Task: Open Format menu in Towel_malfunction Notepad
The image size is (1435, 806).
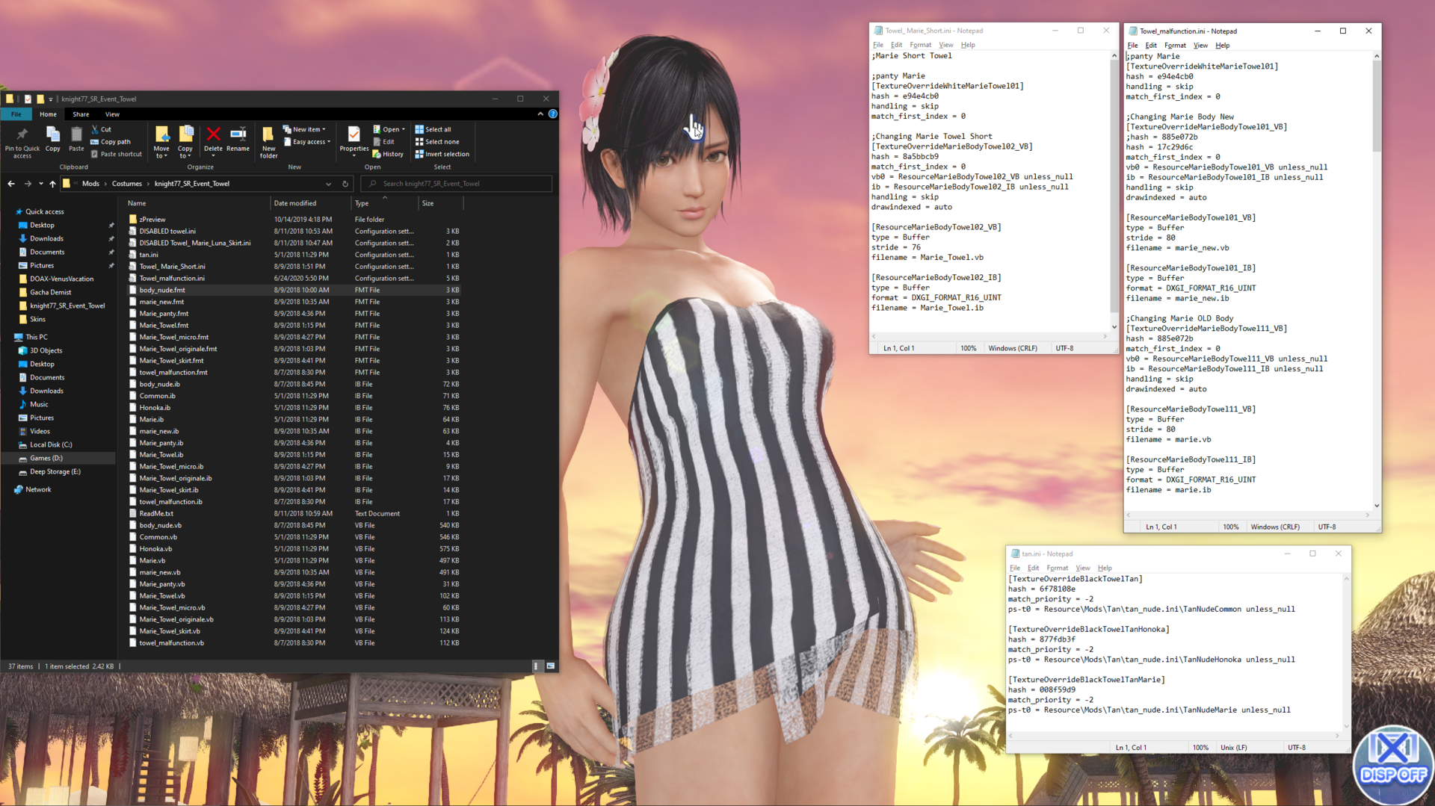Action: [1175, 46]
